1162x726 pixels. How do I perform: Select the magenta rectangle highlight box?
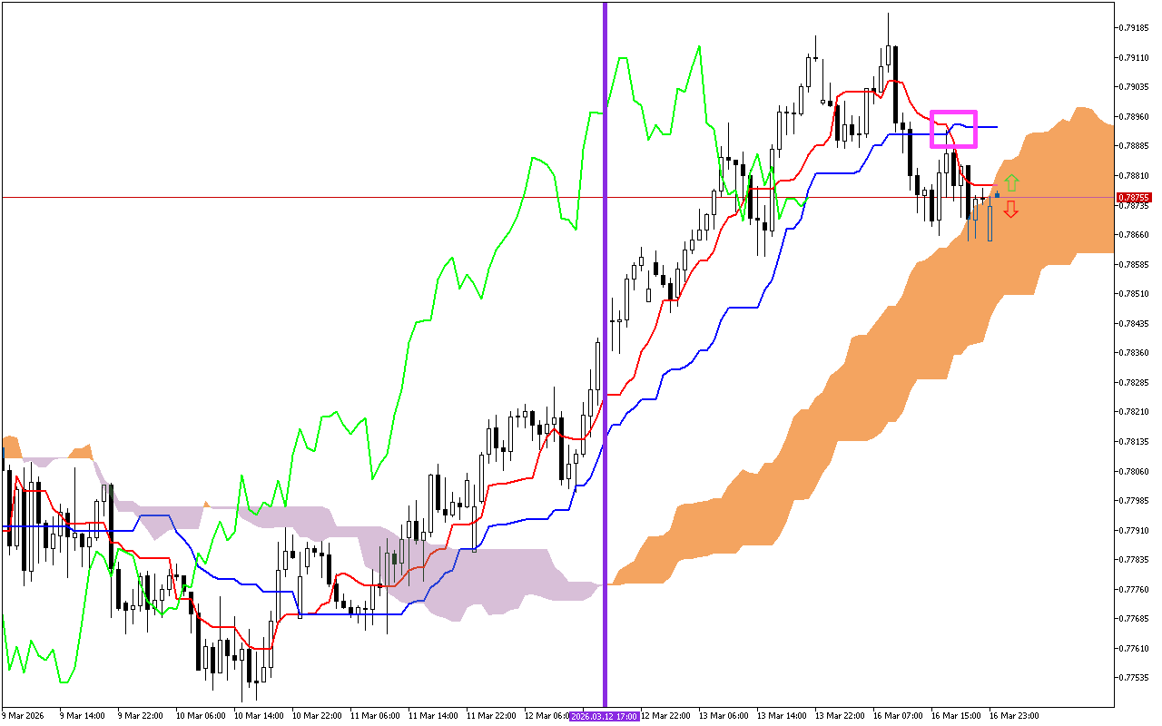(x=953, y=130)
